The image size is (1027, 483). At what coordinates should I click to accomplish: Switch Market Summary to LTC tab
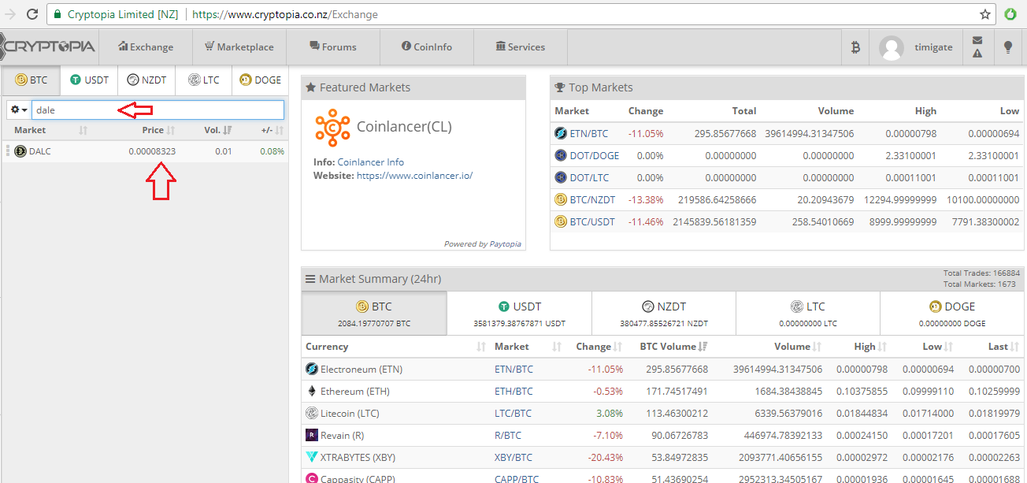click(x=808, y=314)
